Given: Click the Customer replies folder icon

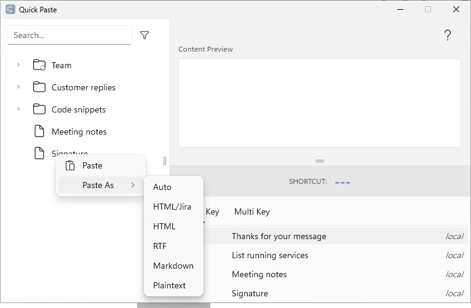Looking at the screenshot, I should pyautogui.click(x=39, y=87).
